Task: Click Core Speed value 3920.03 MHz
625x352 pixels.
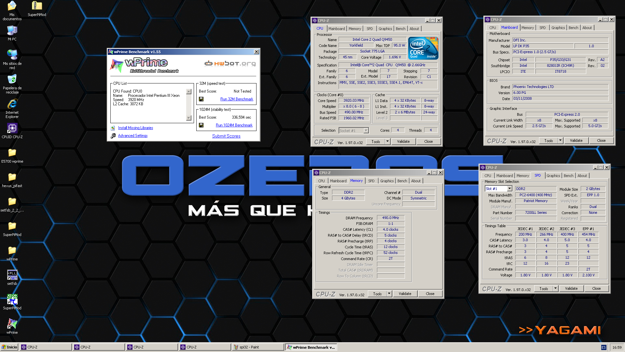Action: [354, 100]
